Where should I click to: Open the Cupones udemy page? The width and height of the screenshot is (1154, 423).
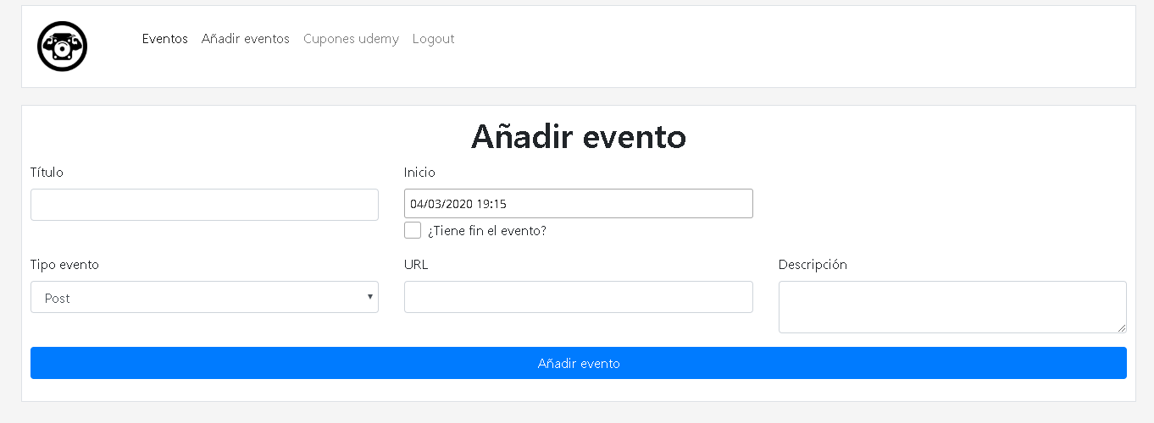pos(351,39)
